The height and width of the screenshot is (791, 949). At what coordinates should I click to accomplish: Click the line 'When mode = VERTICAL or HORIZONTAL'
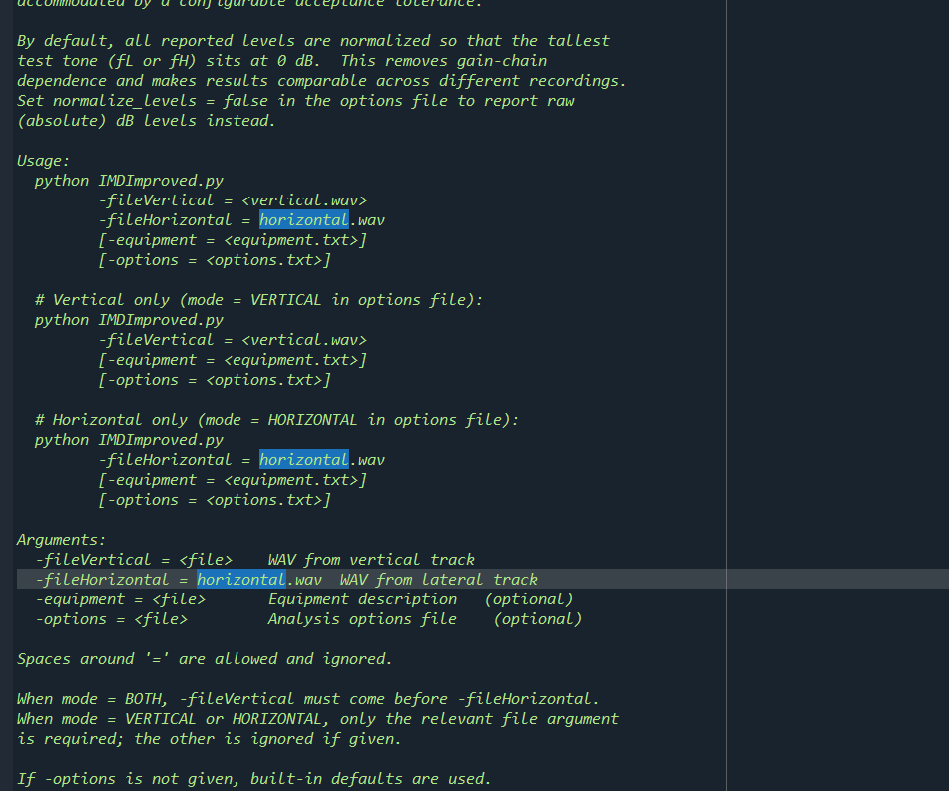(317, 719)
